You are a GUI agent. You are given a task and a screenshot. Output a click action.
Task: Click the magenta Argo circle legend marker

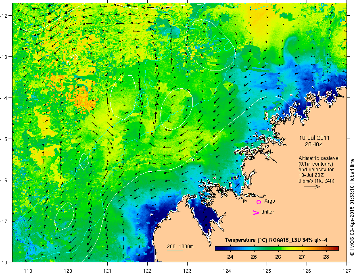tap(259, 202)
